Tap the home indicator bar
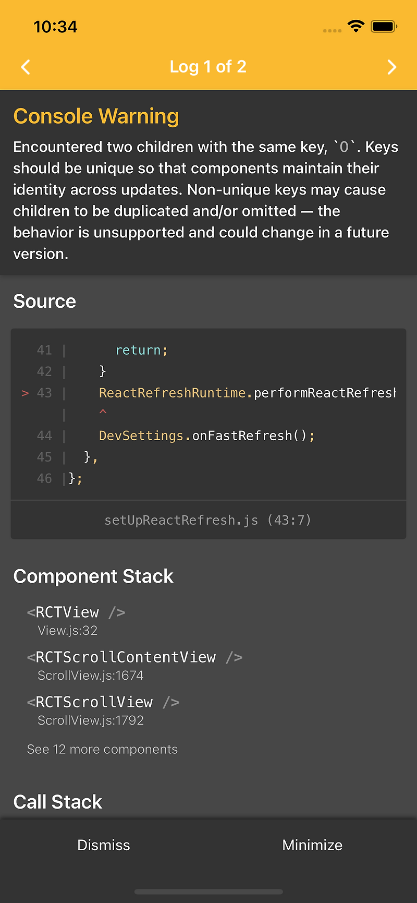 tap(208, 892)
